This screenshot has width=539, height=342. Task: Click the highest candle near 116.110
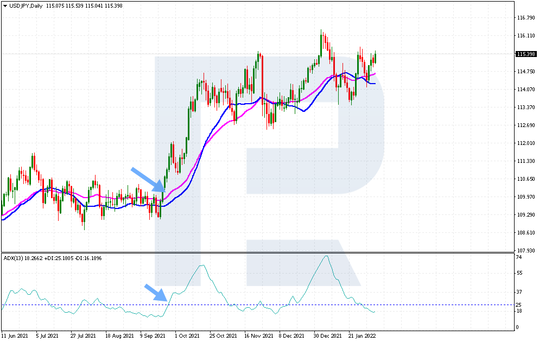[x=321, y=43]
